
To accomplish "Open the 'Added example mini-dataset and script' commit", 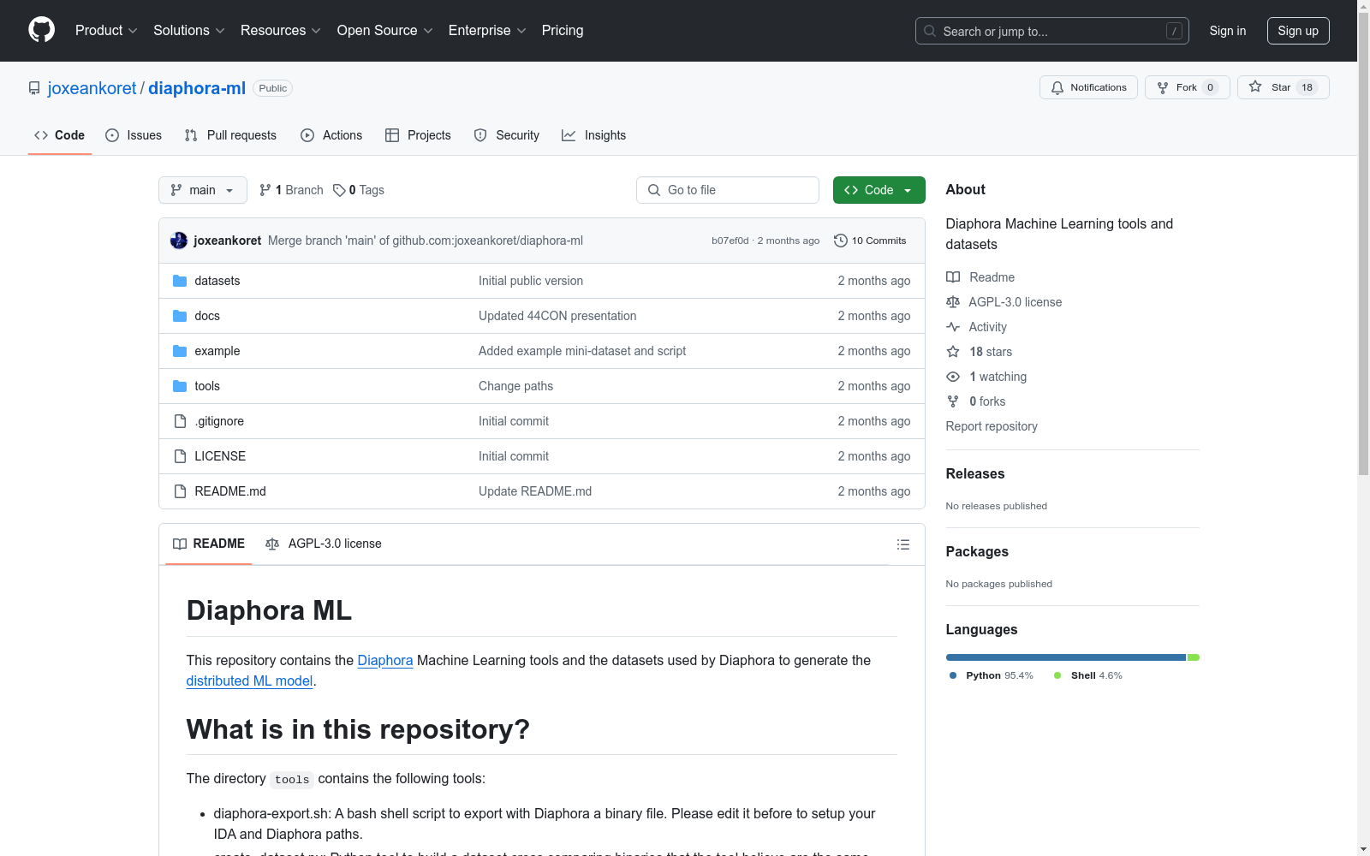I will (582, 351).
